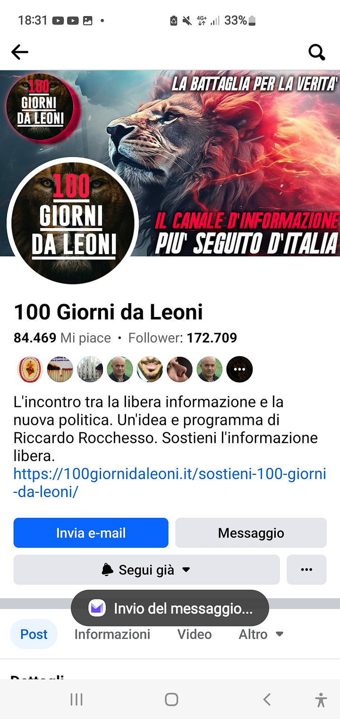The width and height of the screenshot is (340, 719).
Task: Tap the back arrow icon
Action: coord(20,52)
